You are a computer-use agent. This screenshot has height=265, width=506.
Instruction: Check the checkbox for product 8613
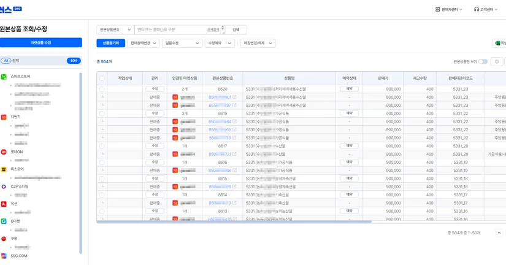pos(102,211)
